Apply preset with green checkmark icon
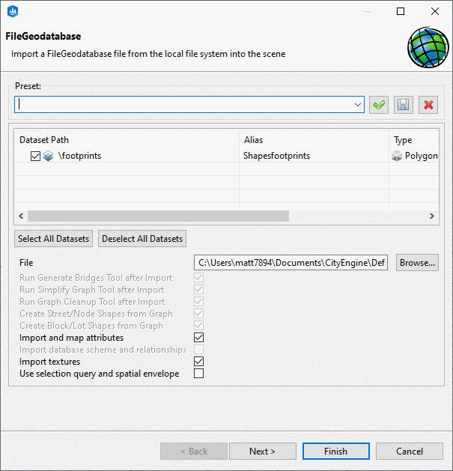 pos(379,105)
